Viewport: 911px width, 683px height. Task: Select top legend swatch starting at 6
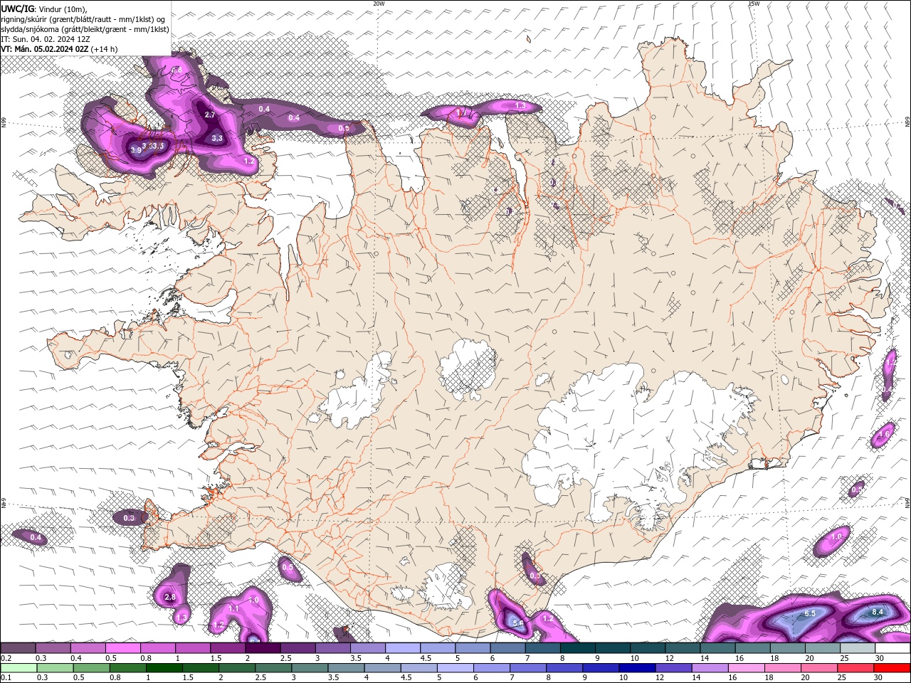tap(508, 647)
